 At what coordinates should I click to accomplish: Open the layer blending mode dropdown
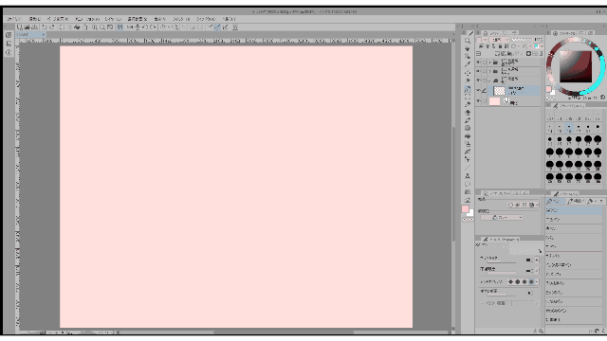(500, 40)
